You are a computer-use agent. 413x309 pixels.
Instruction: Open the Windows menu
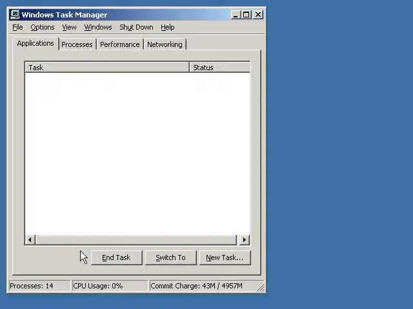[x=98, y=27]
